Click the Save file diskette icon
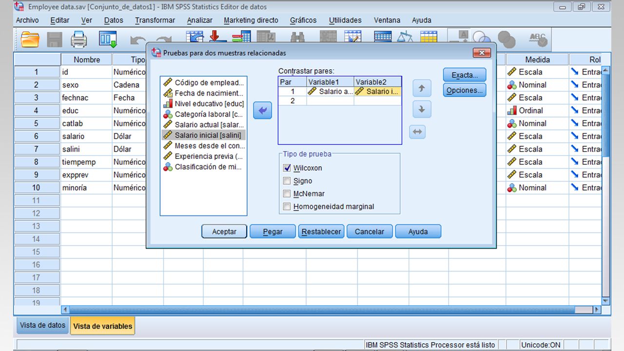 [55, 39]
